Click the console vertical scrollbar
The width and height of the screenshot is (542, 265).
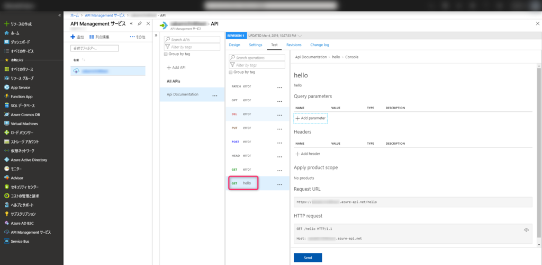pyautogui.click(x=539, y=152)
